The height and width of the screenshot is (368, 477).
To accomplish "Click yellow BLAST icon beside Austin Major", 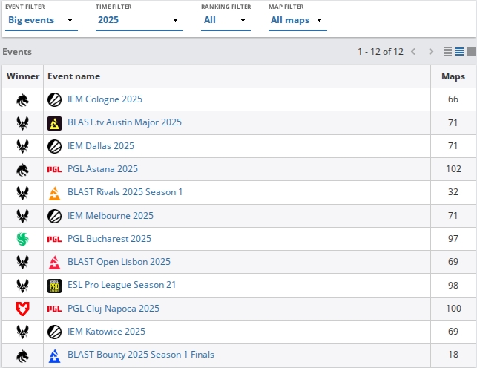I will [x=54, y=123].
